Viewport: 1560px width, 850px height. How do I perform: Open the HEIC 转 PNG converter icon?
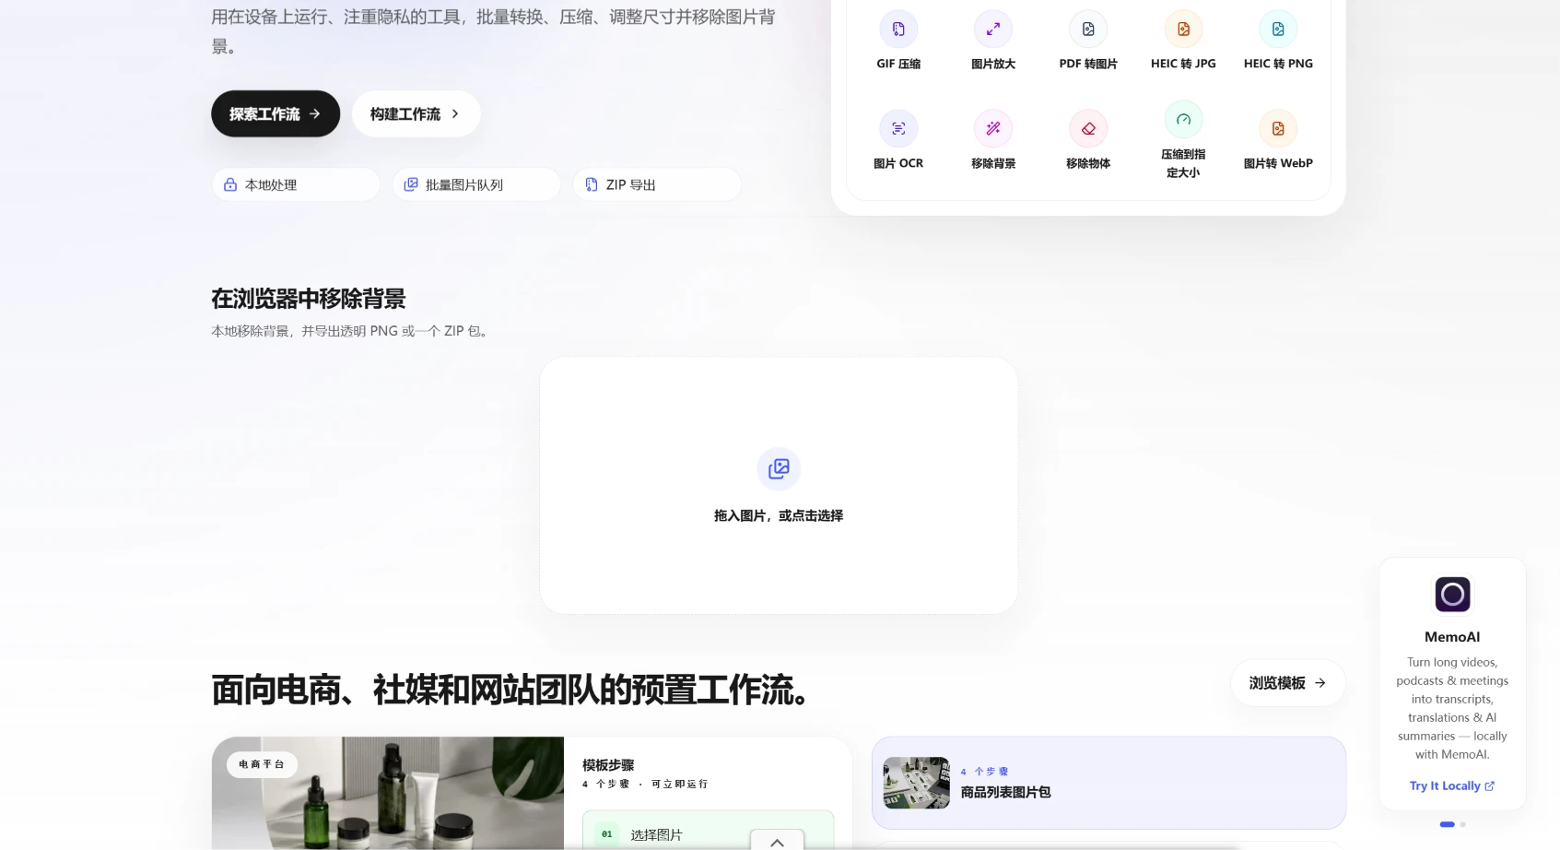[1278, 30]
